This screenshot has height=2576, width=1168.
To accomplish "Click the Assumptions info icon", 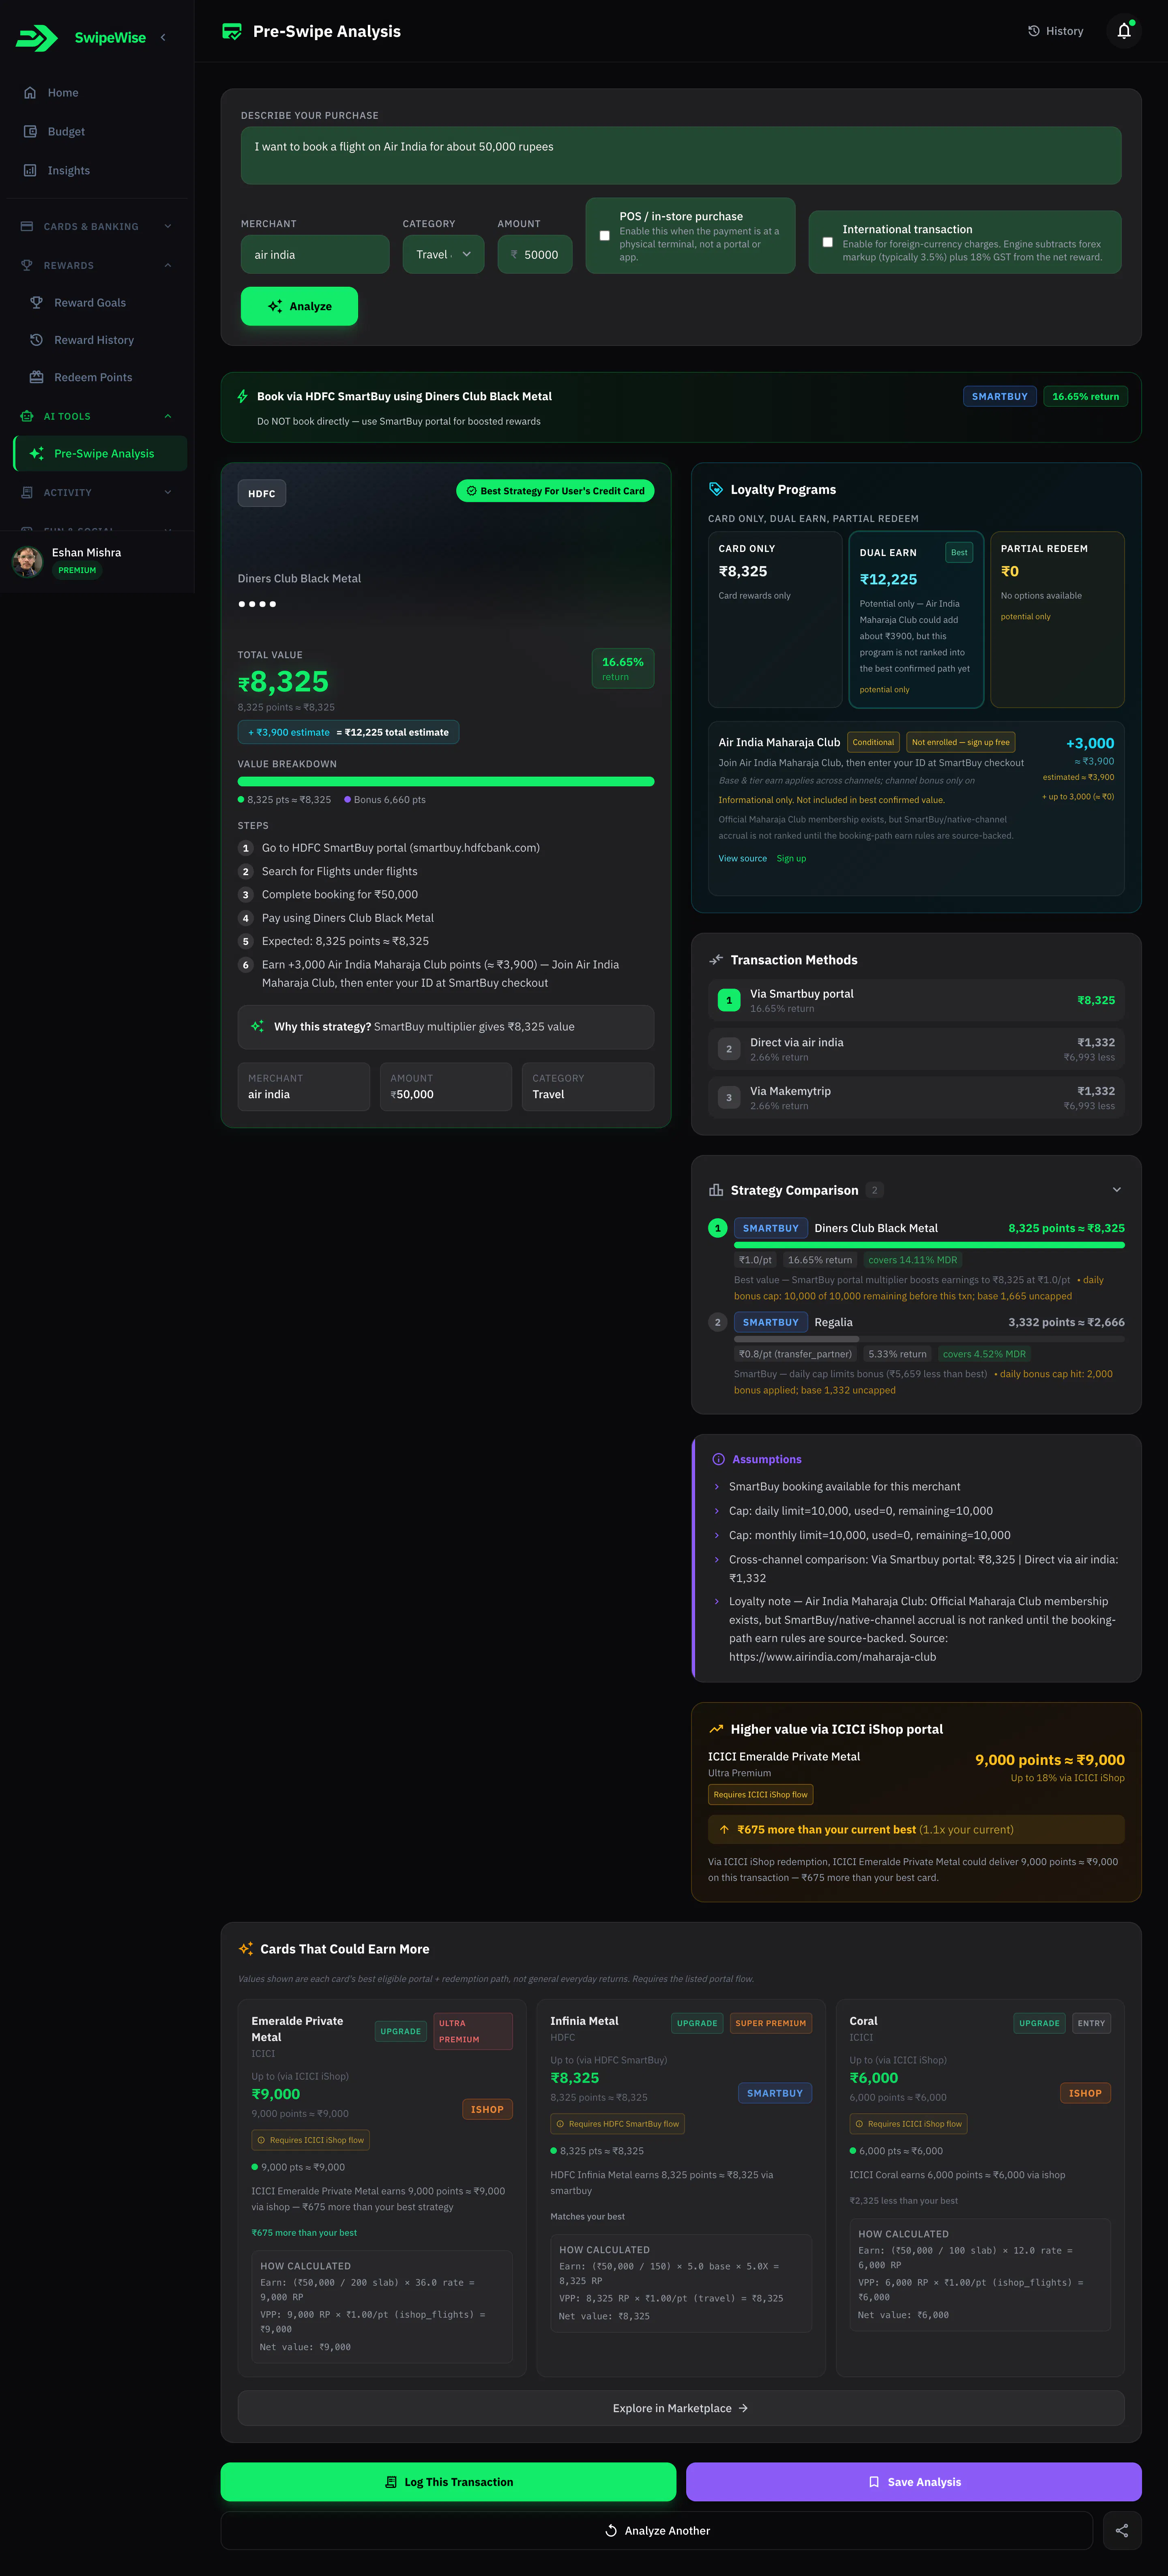I will click(718, 1460).
